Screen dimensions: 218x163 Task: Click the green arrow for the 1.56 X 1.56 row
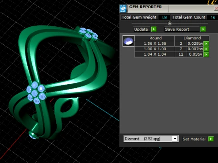(x=206, y=43)
